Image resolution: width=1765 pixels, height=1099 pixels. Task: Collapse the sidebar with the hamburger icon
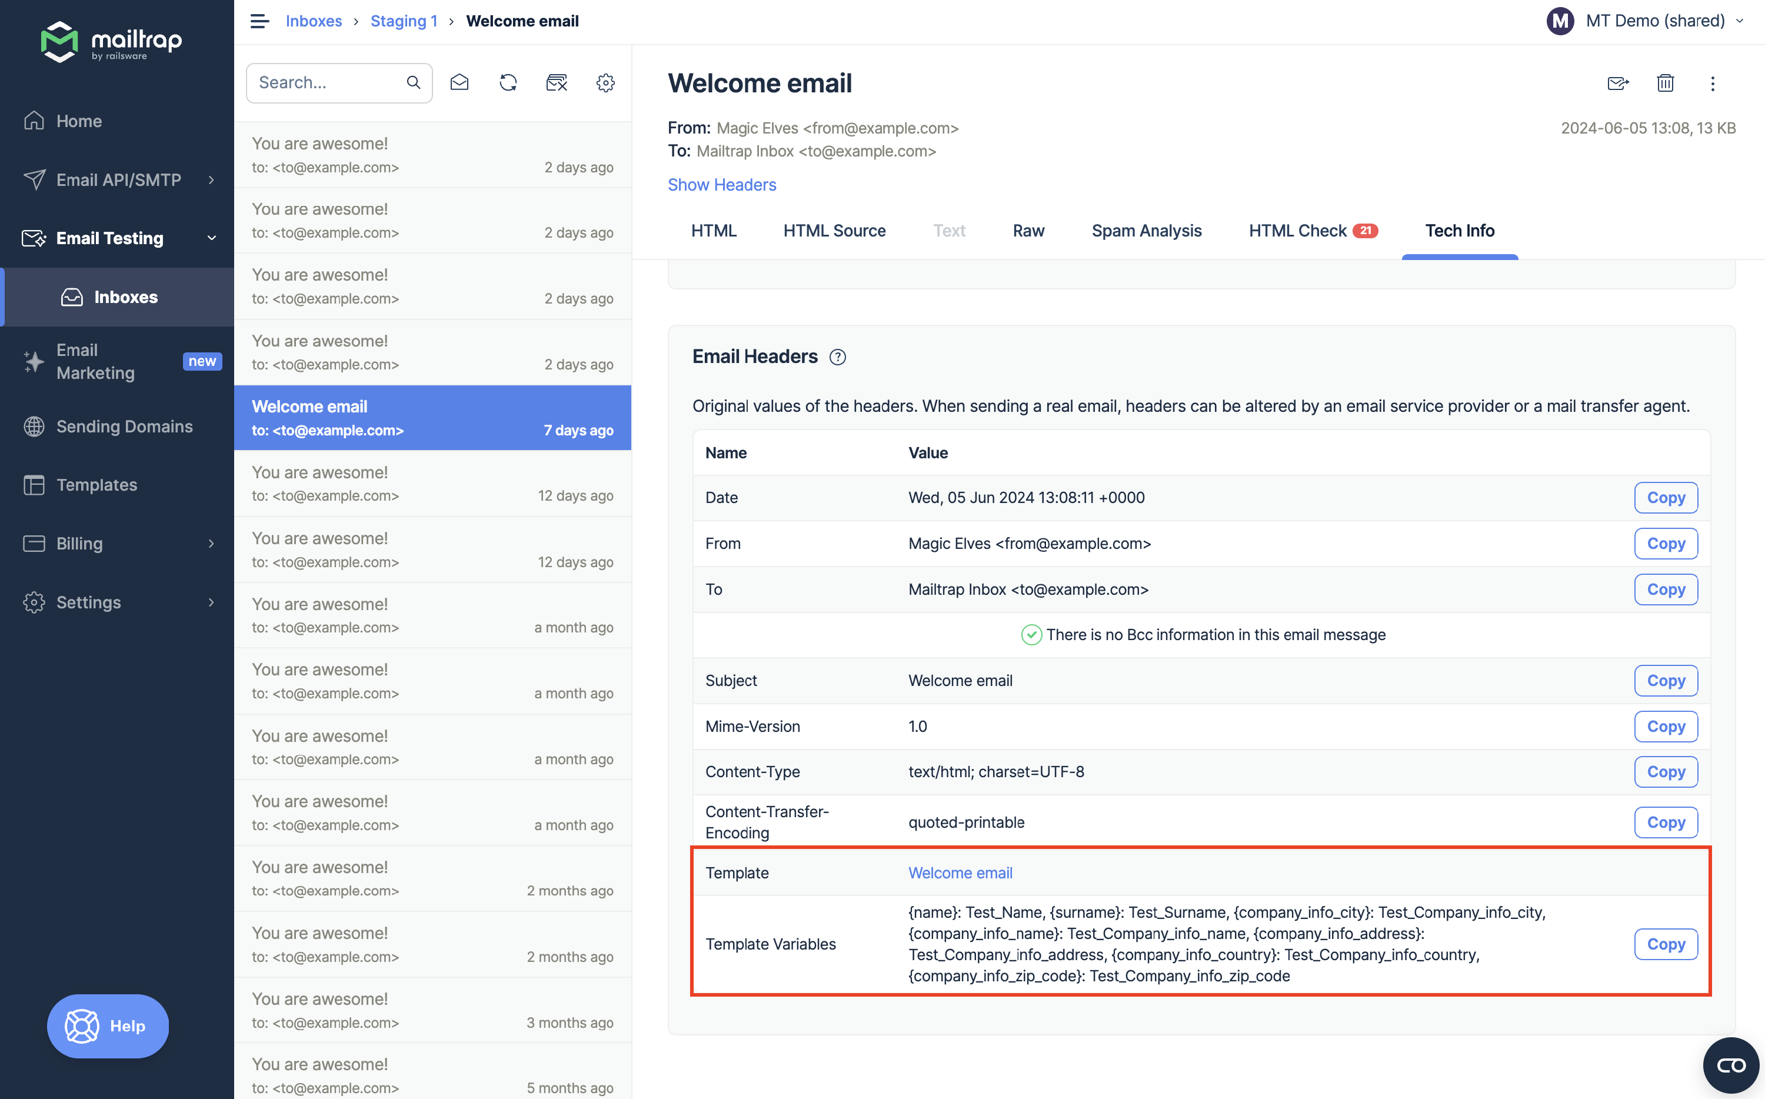[x=259, y=21]
